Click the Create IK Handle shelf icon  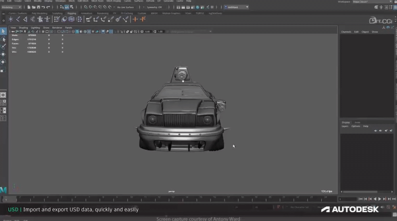[25, 19]
